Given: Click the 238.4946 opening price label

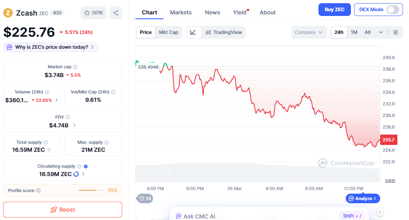Looking at the screenshot, I should pos(148,67).
